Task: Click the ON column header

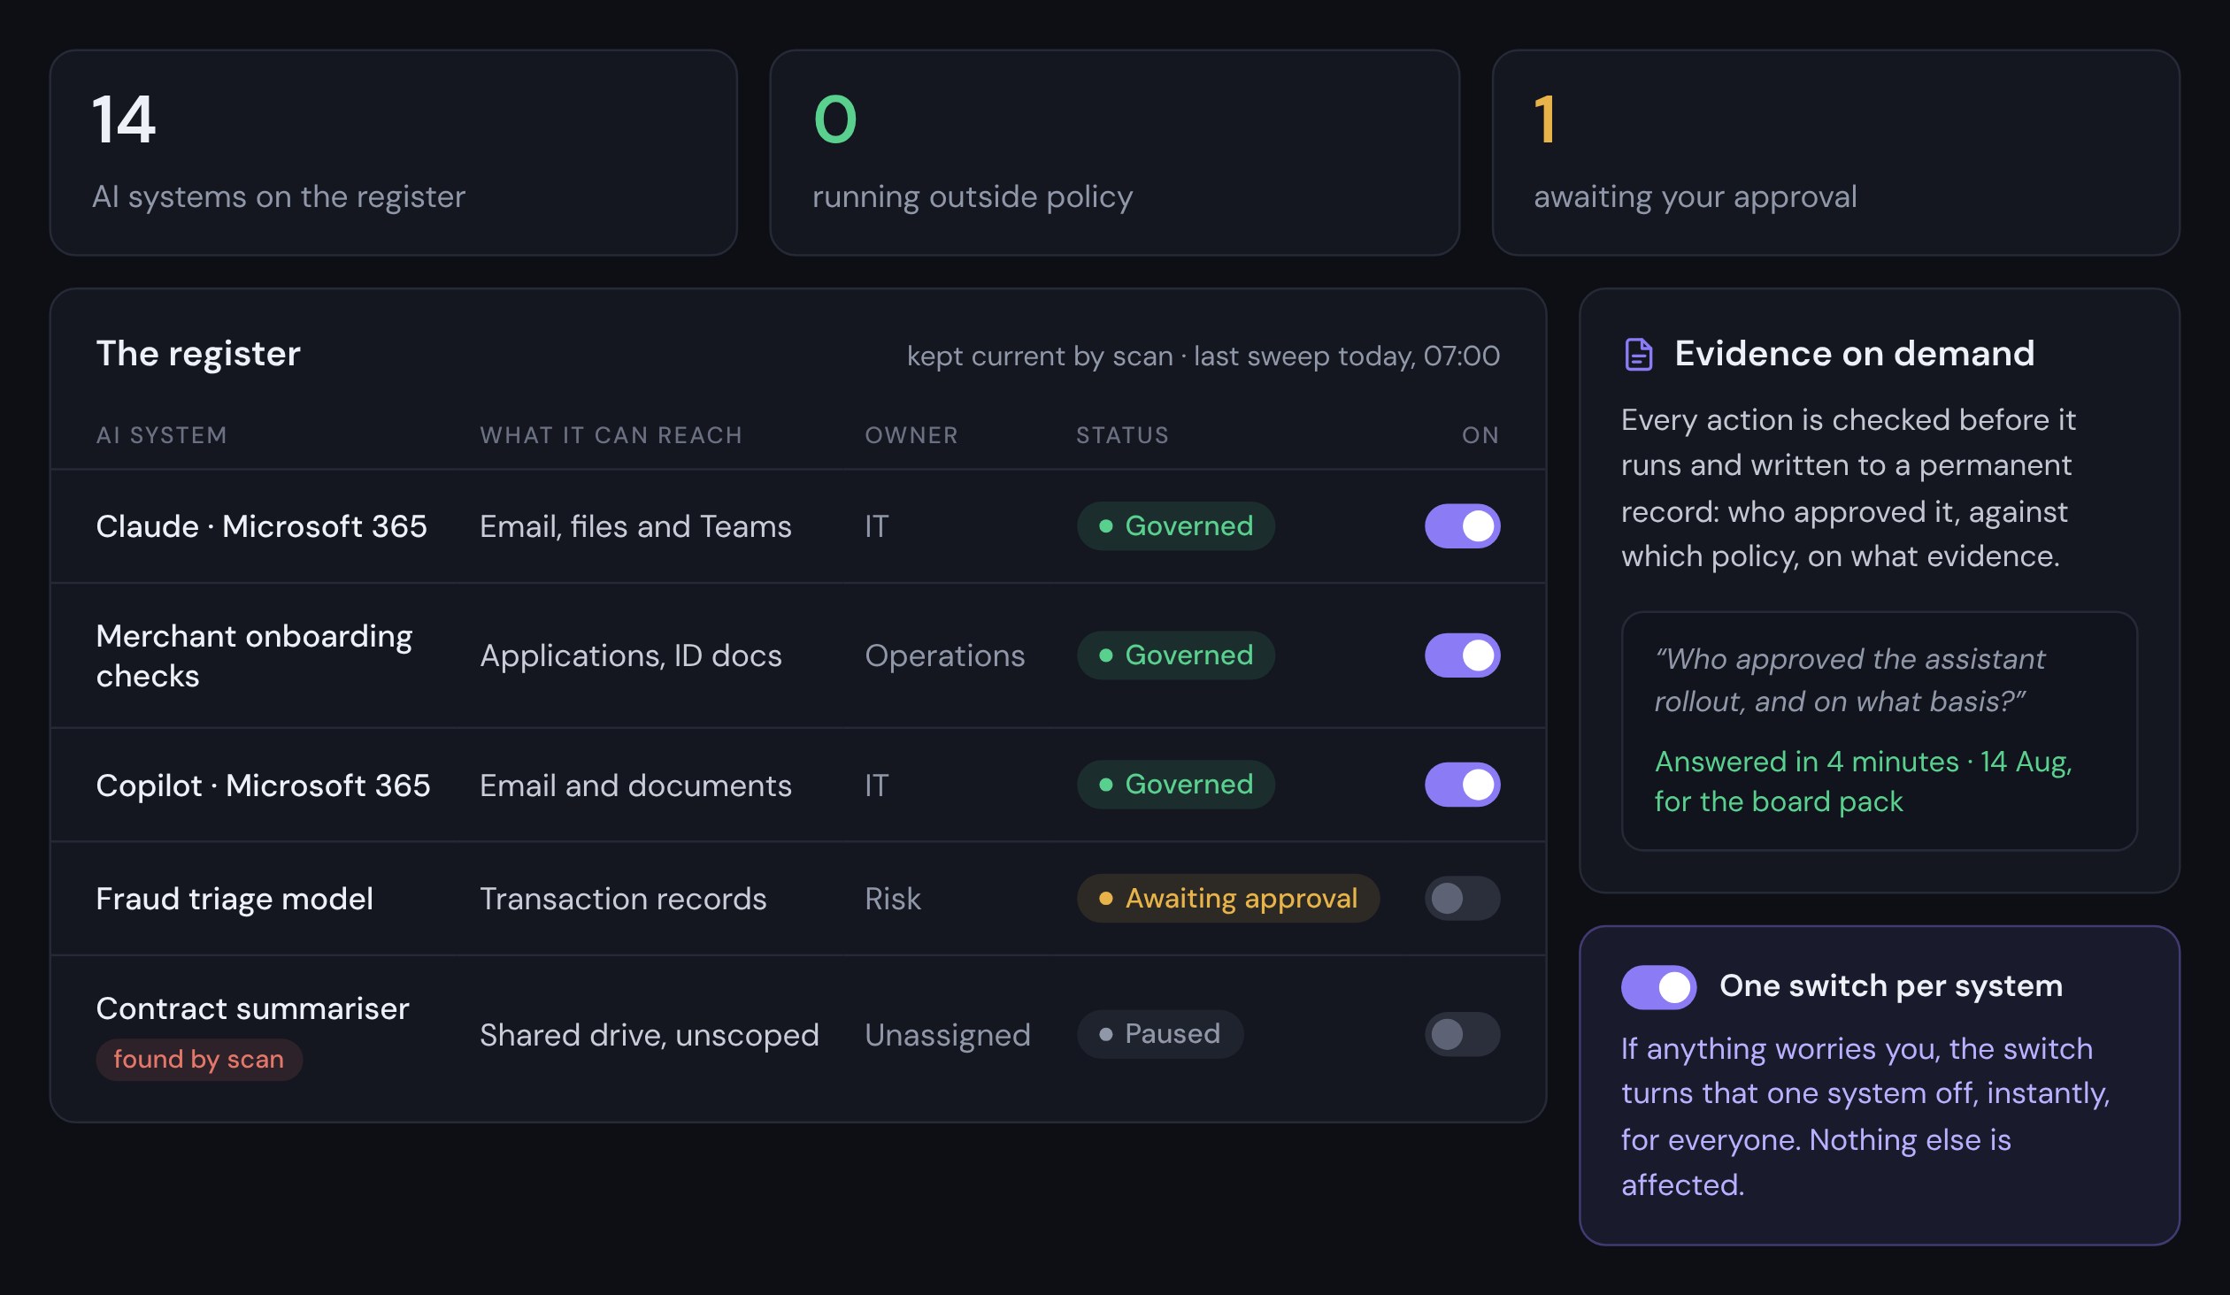Action: coord(1480,435)
